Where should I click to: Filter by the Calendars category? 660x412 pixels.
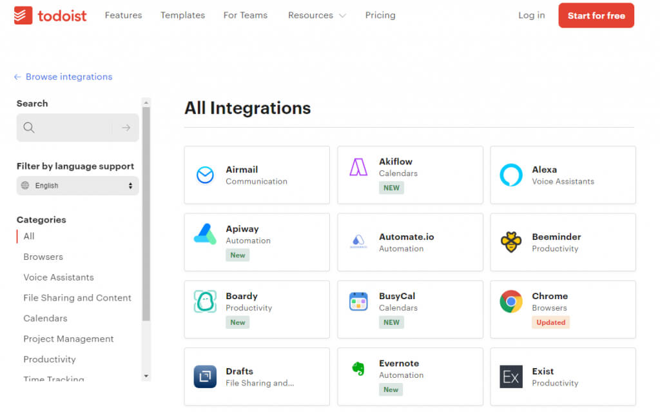point(46,318)
